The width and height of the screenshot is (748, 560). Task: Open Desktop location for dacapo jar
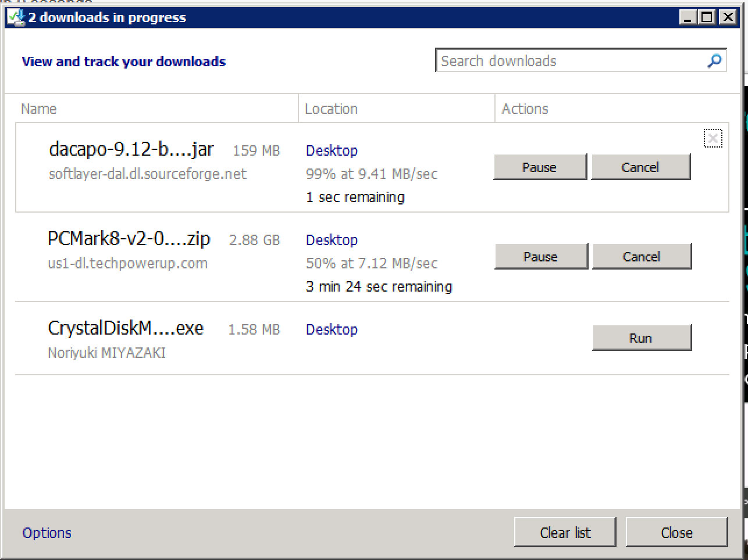(x=332, y=150)
